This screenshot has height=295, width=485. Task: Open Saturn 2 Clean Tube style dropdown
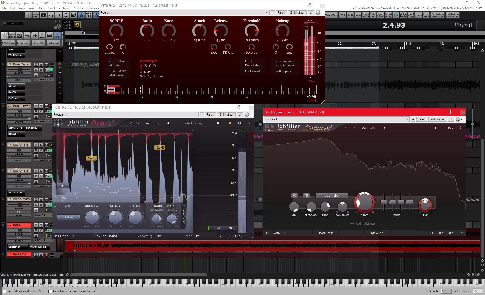[331, 196]
